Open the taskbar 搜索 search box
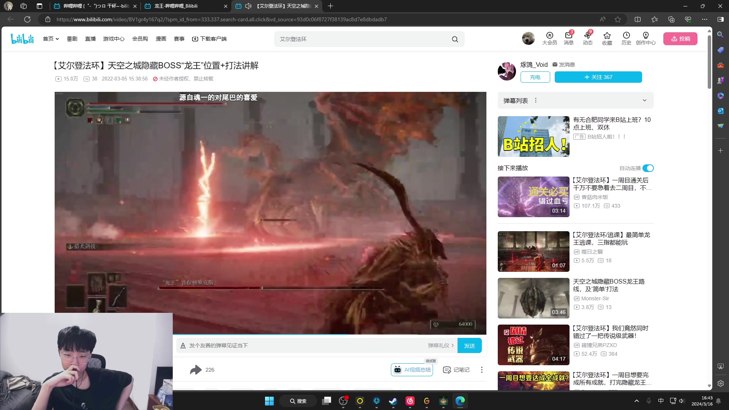This screenshot has height=410, width=729. click(298, 401)
